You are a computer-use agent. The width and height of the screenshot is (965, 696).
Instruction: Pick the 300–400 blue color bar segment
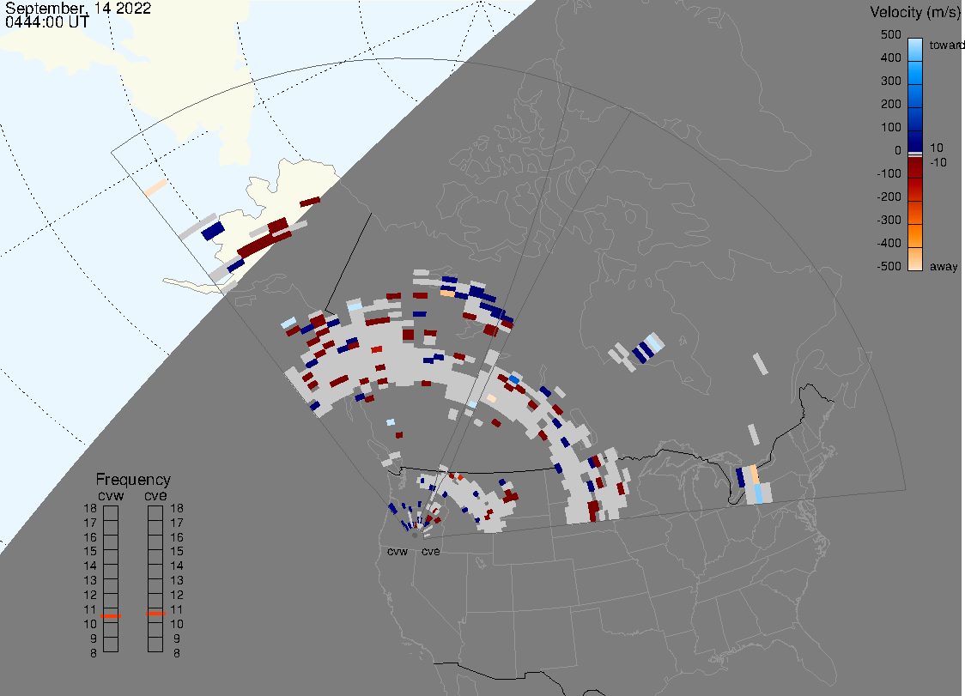pos(915,73)
